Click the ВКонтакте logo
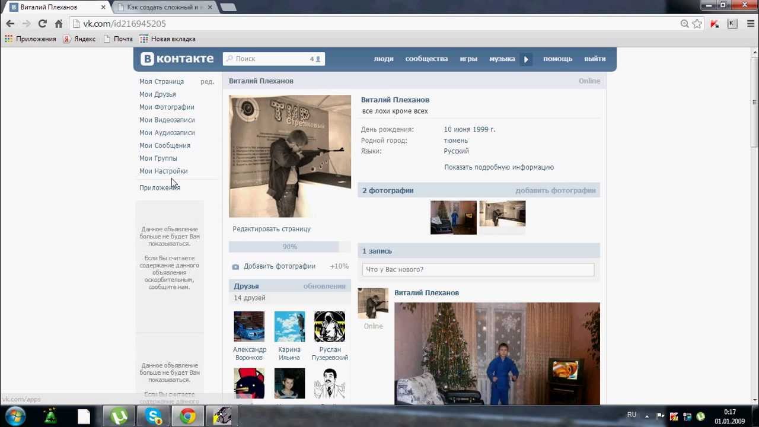The height and width of the screenshot is (427, 759). 177,59
